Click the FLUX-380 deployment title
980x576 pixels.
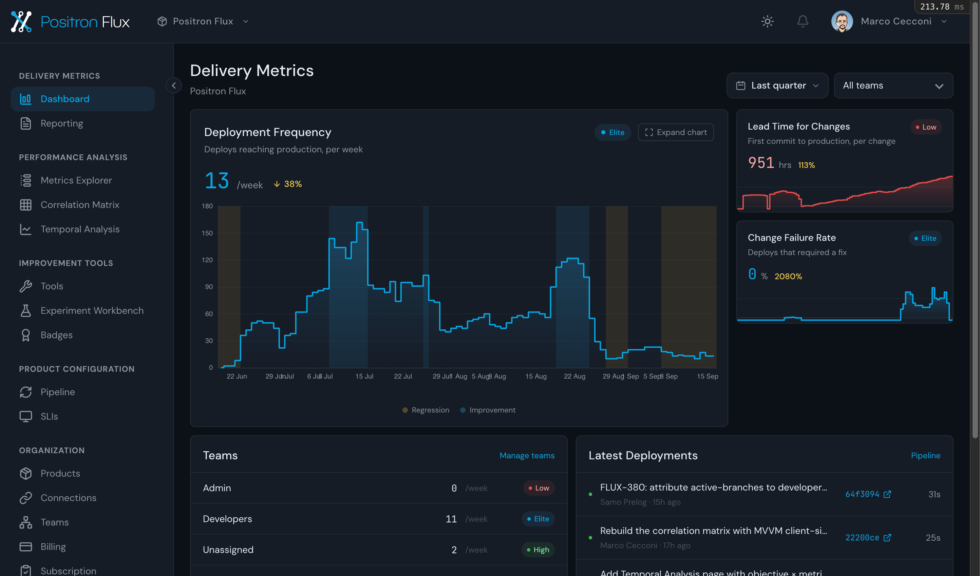coord(713,487)
